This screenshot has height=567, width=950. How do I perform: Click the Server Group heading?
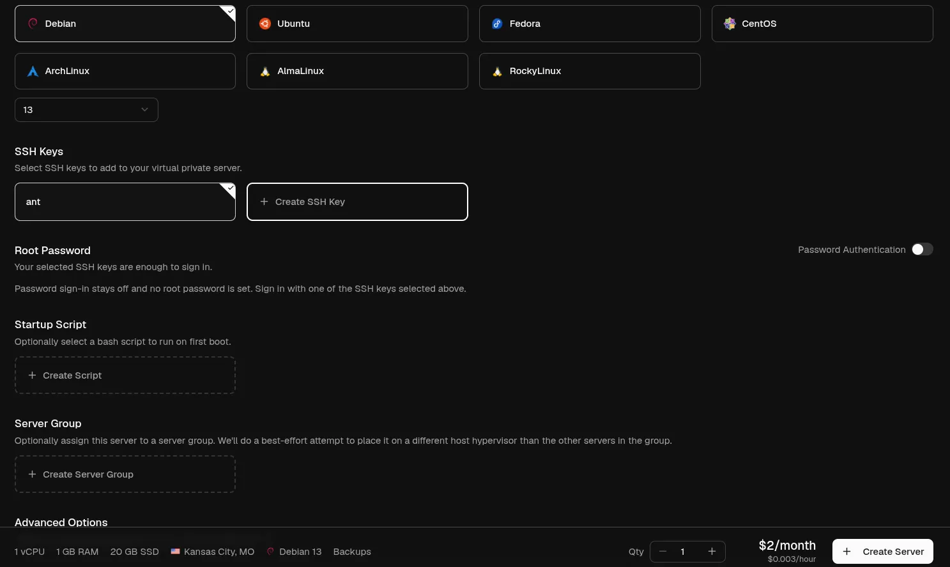[48, 423]
